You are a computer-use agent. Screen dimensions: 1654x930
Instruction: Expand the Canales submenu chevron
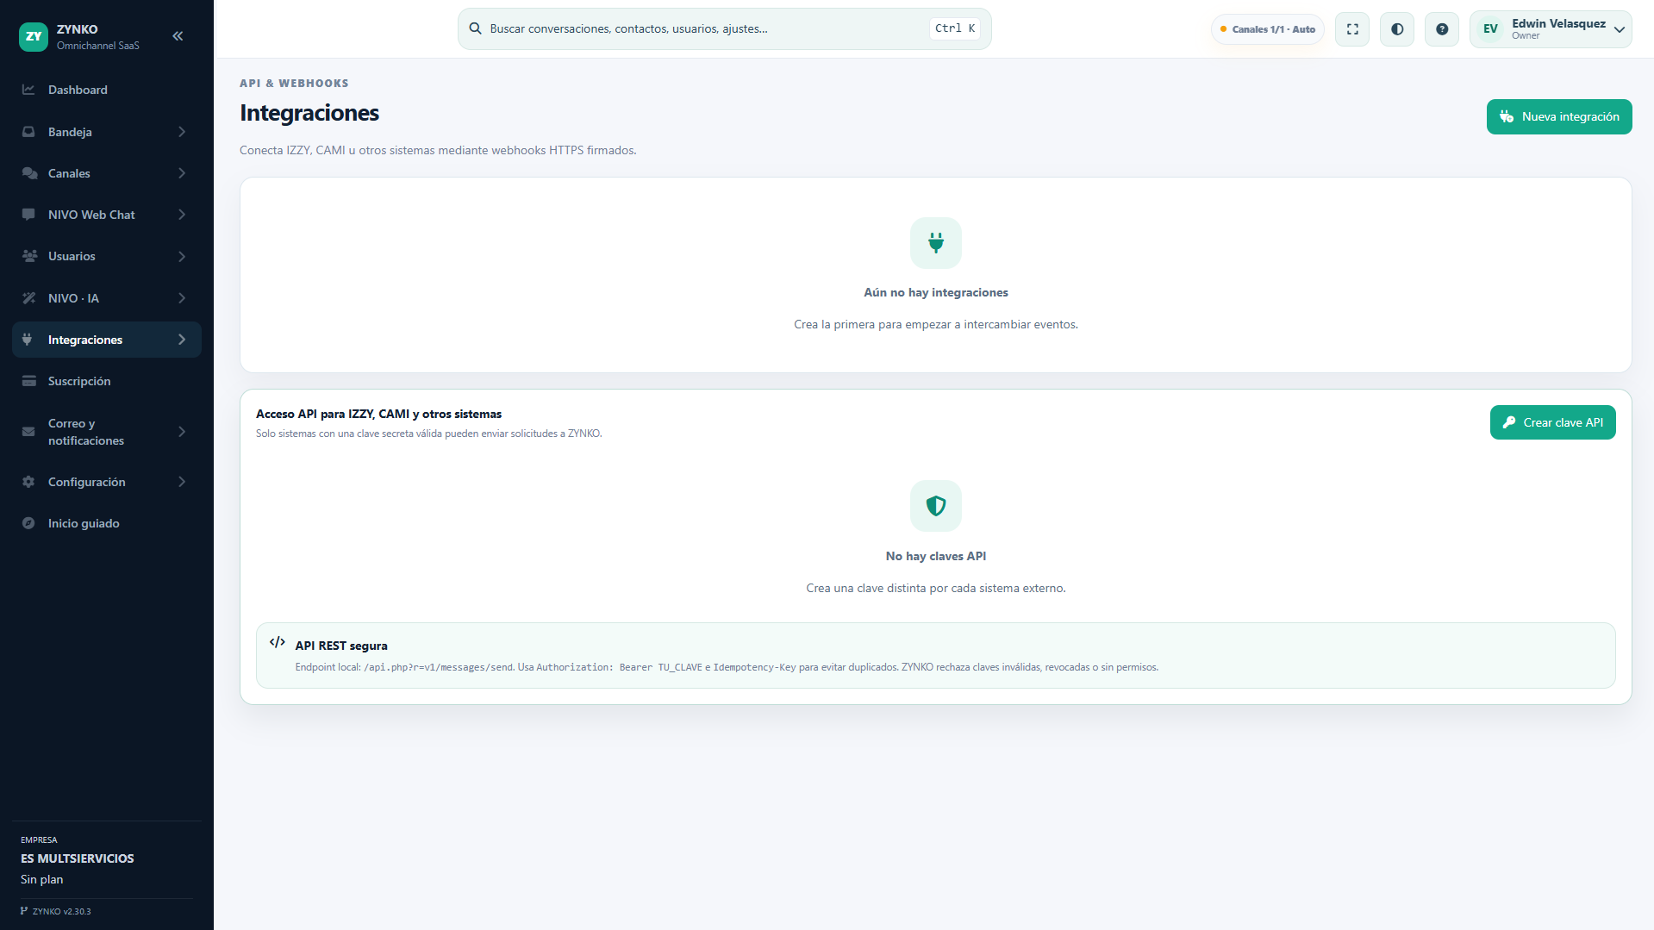click(x=182, y=173)
